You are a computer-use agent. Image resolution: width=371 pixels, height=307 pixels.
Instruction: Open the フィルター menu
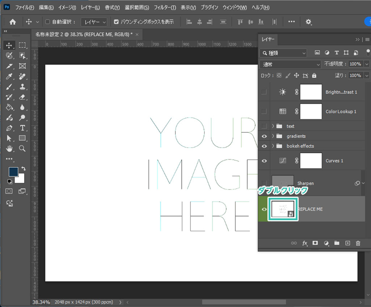(165, 8)
